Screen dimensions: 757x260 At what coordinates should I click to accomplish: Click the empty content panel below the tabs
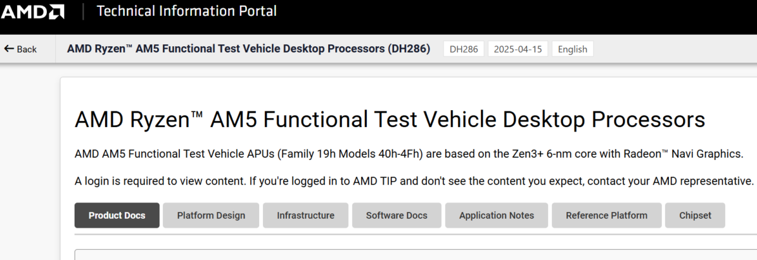(412, 254)
